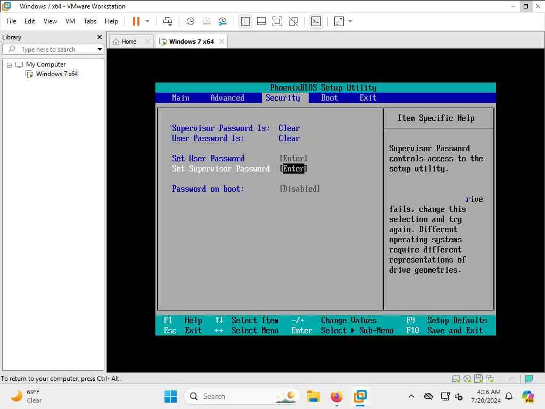Screen dimensions: 545x409
Task: Click the 'User Password Is:' label
Action: [208, 138]
